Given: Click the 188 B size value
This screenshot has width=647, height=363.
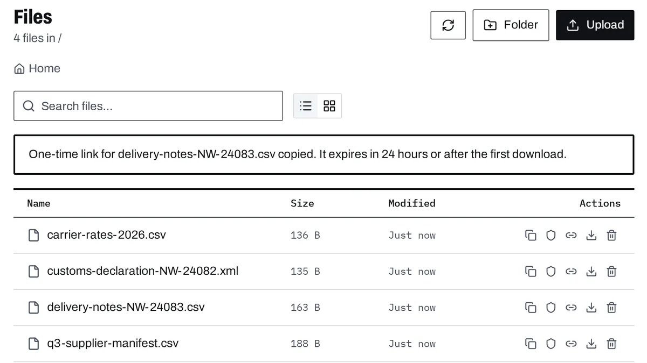Looking at the screenshot, I should pyautogui.click(x=305, y=343).
